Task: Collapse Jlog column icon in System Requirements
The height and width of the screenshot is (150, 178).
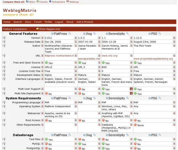Action: [84, 98]
